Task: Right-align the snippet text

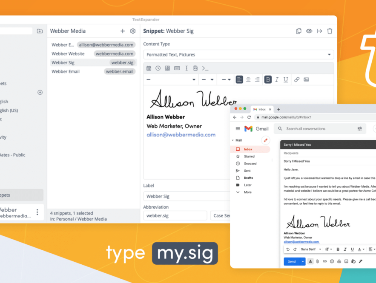Action: [257, 79]
